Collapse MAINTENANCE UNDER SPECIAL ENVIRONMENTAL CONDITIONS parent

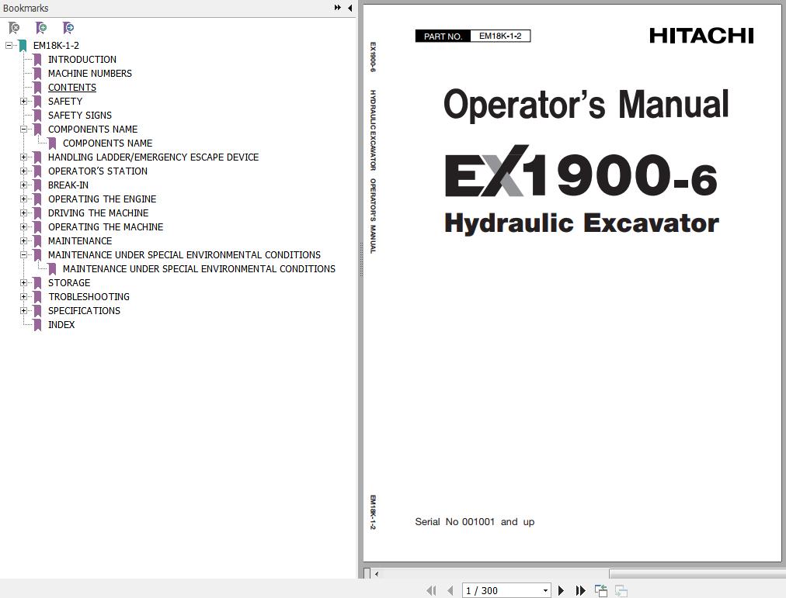pyautogui.click(x=23, y=254)
